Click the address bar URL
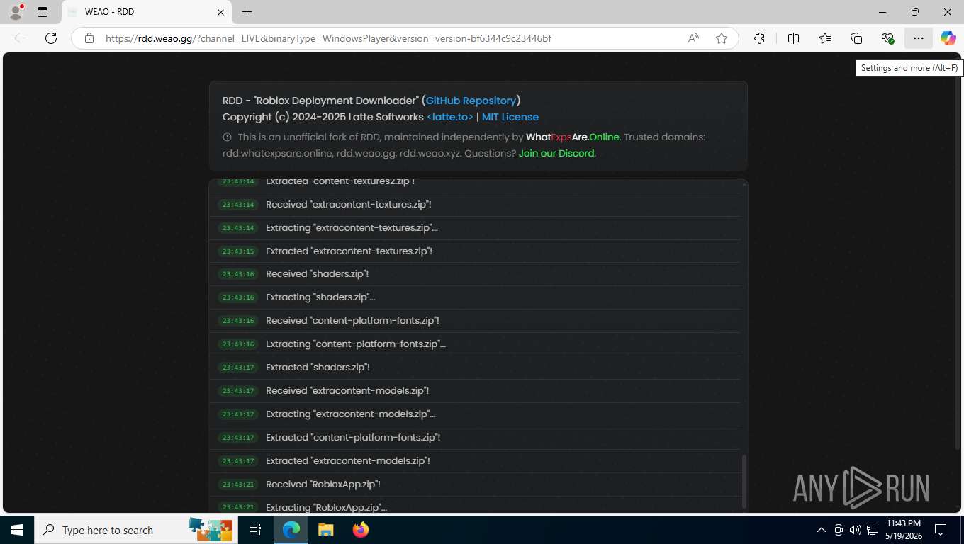 328,38
